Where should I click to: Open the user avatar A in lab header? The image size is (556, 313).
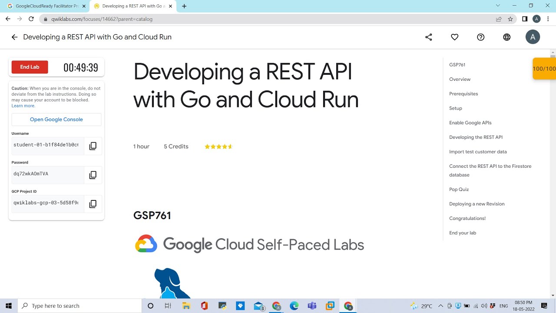click(x=533, y=37)
